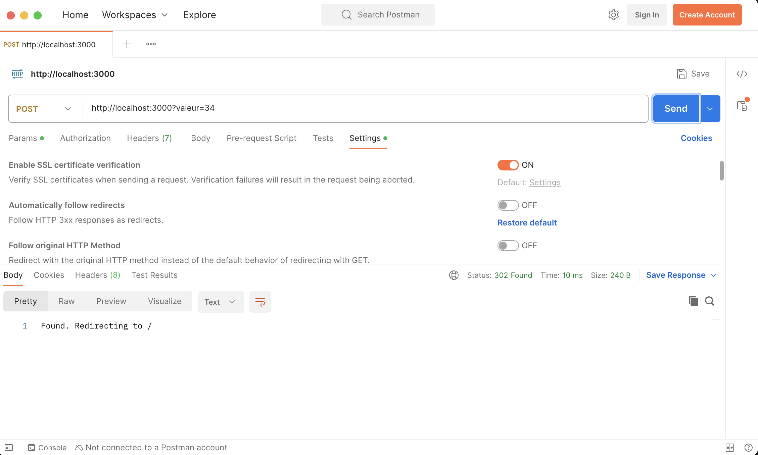Screen dimensions: 758x455
Task: Open the Text response format dropdown
Action: (x=220, y=302)
